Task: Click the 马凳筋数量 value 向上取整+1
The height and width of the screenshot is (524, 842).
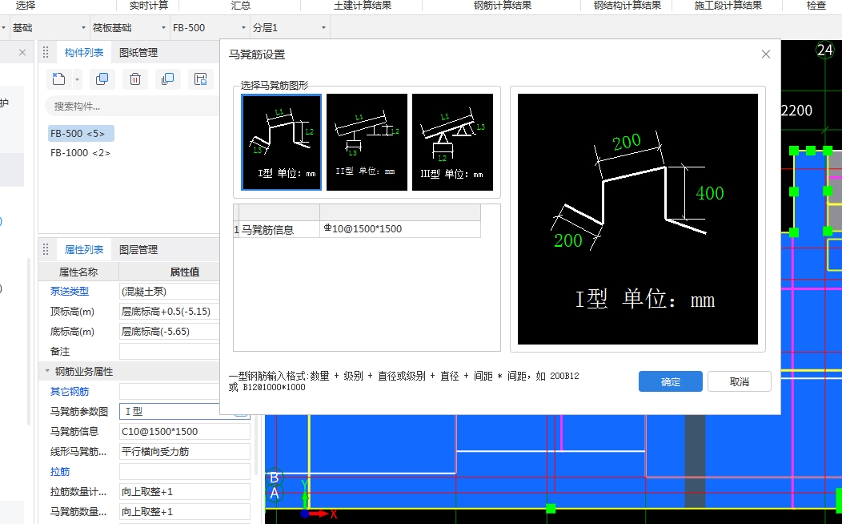Action: pos(185,512)
